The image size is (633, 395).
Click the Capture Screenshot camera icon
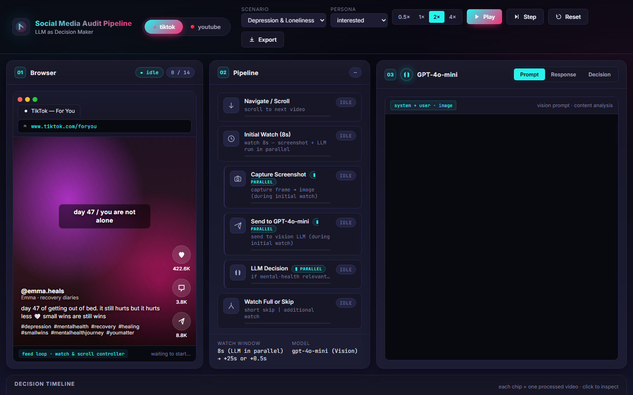(x=238, y=179)
